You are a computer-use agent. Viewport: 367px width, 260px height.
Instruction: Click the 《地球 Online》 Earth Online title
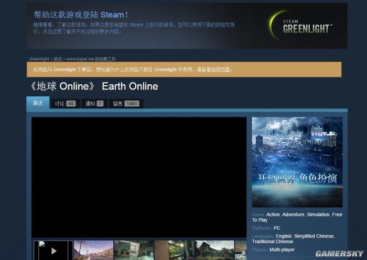94,86
